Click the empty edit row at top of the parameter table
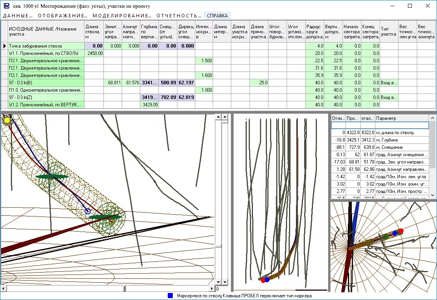The image size is (437, 300). click(380, 125)
